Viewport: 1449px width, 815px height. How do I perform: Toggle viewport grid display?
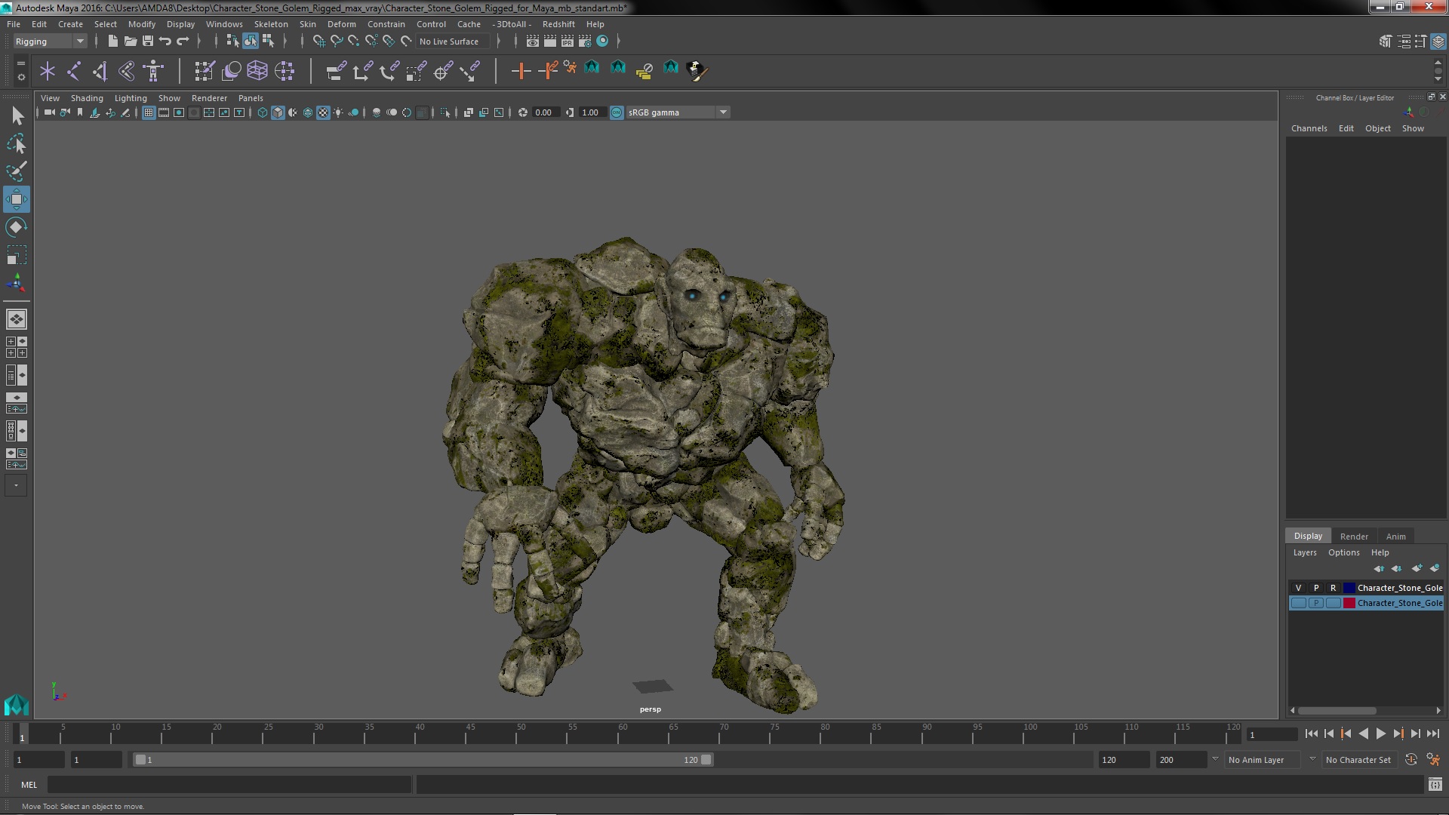149,112
